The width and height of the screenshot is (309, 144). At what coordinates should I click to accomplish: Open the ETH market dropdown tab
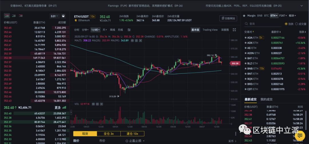pyautogui.click(x=274, y=15)
